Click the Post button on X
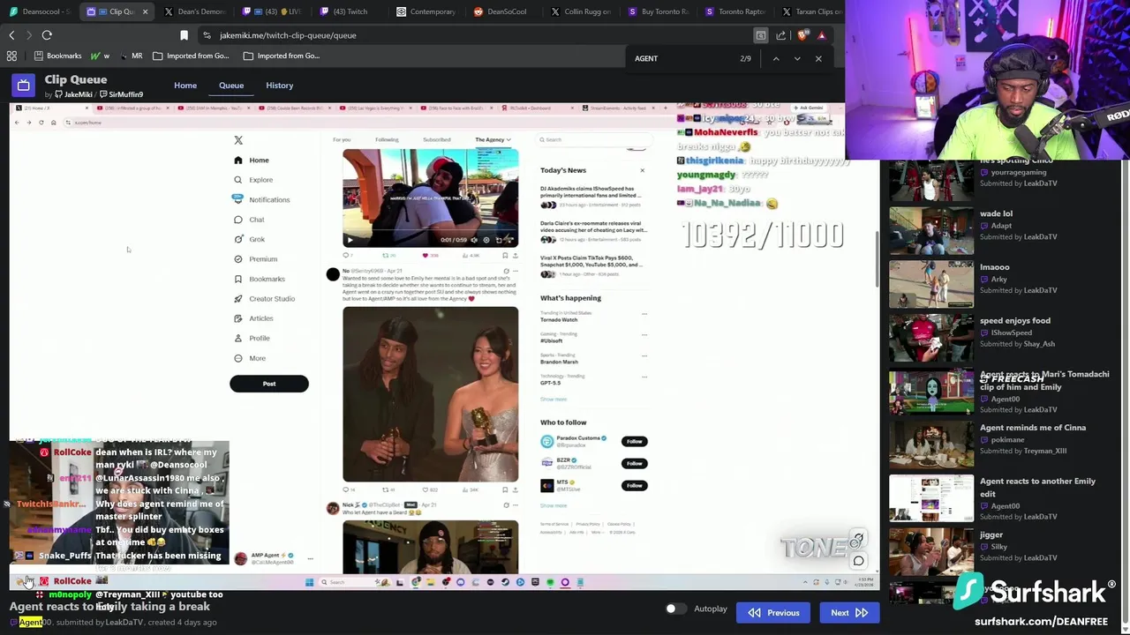Image resolution: width=1130 pixels, height=635 pixels. pyautogui.click(x=269, y=384)
